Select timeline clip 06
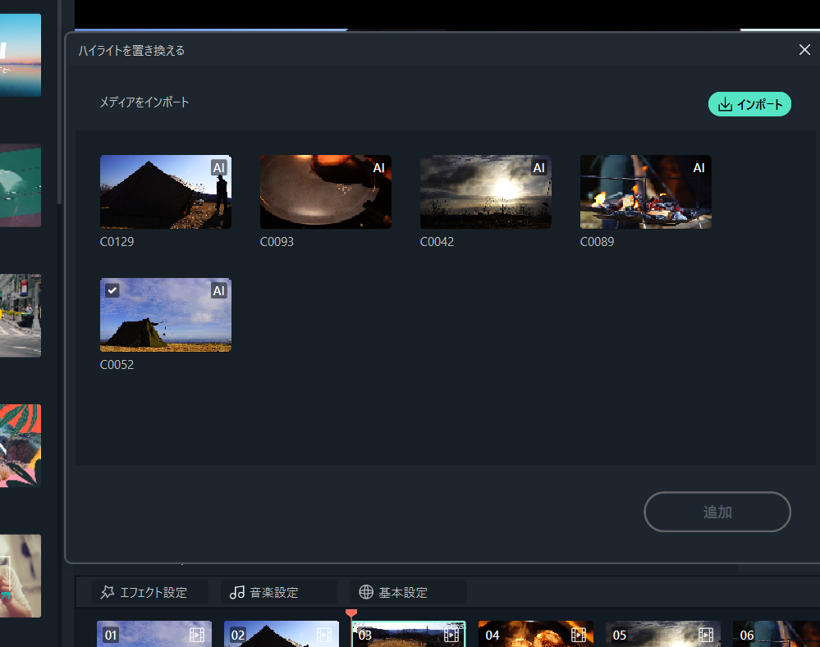820x647 pixels. click(776, 634)
